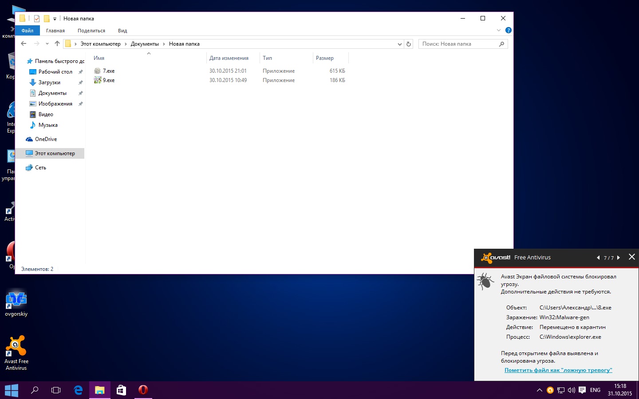Show previous Avast notification
Viewport: 639px width, 399px height.
[598, 258]
